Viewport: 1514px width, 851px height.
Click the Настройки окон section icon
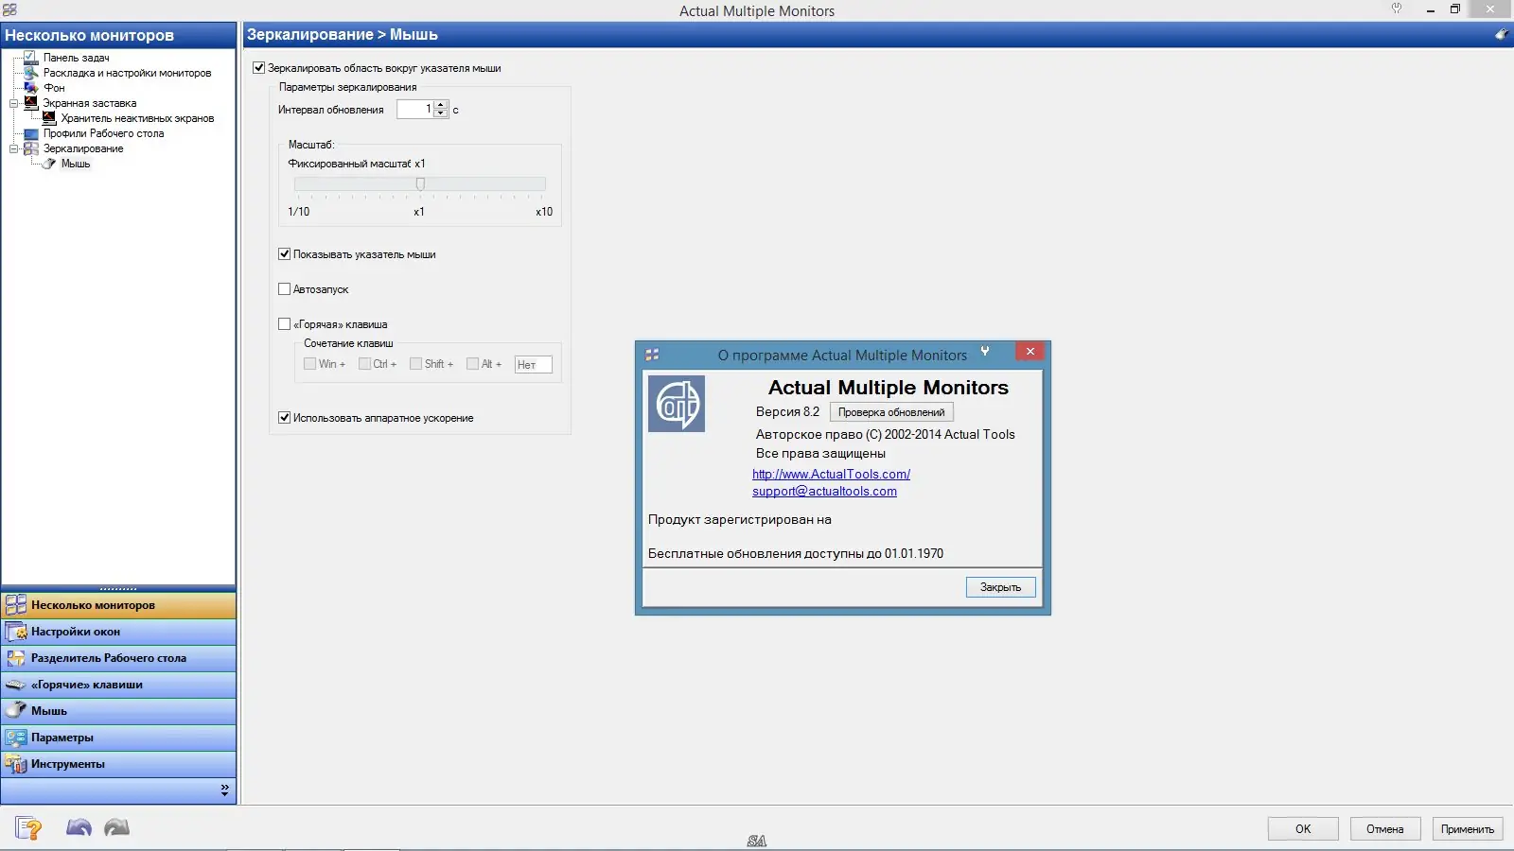(x=16, y=632)
